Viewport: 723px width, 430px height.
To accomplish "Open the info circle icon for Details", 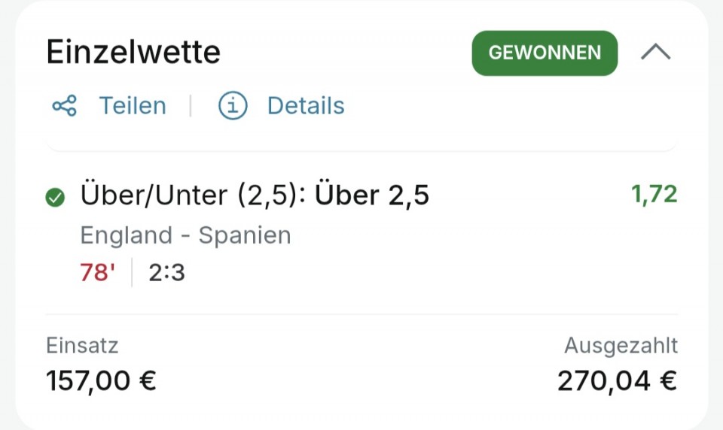I will (x=233, y=105).
